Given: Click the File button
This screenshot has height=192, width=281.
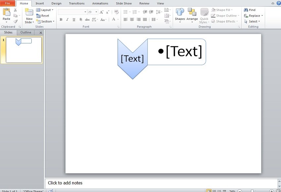Looking at the screenshot, I should point(8,3).
